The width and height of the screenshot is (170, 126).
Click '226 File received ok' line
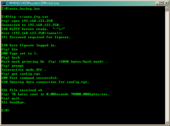click(22, 90)
